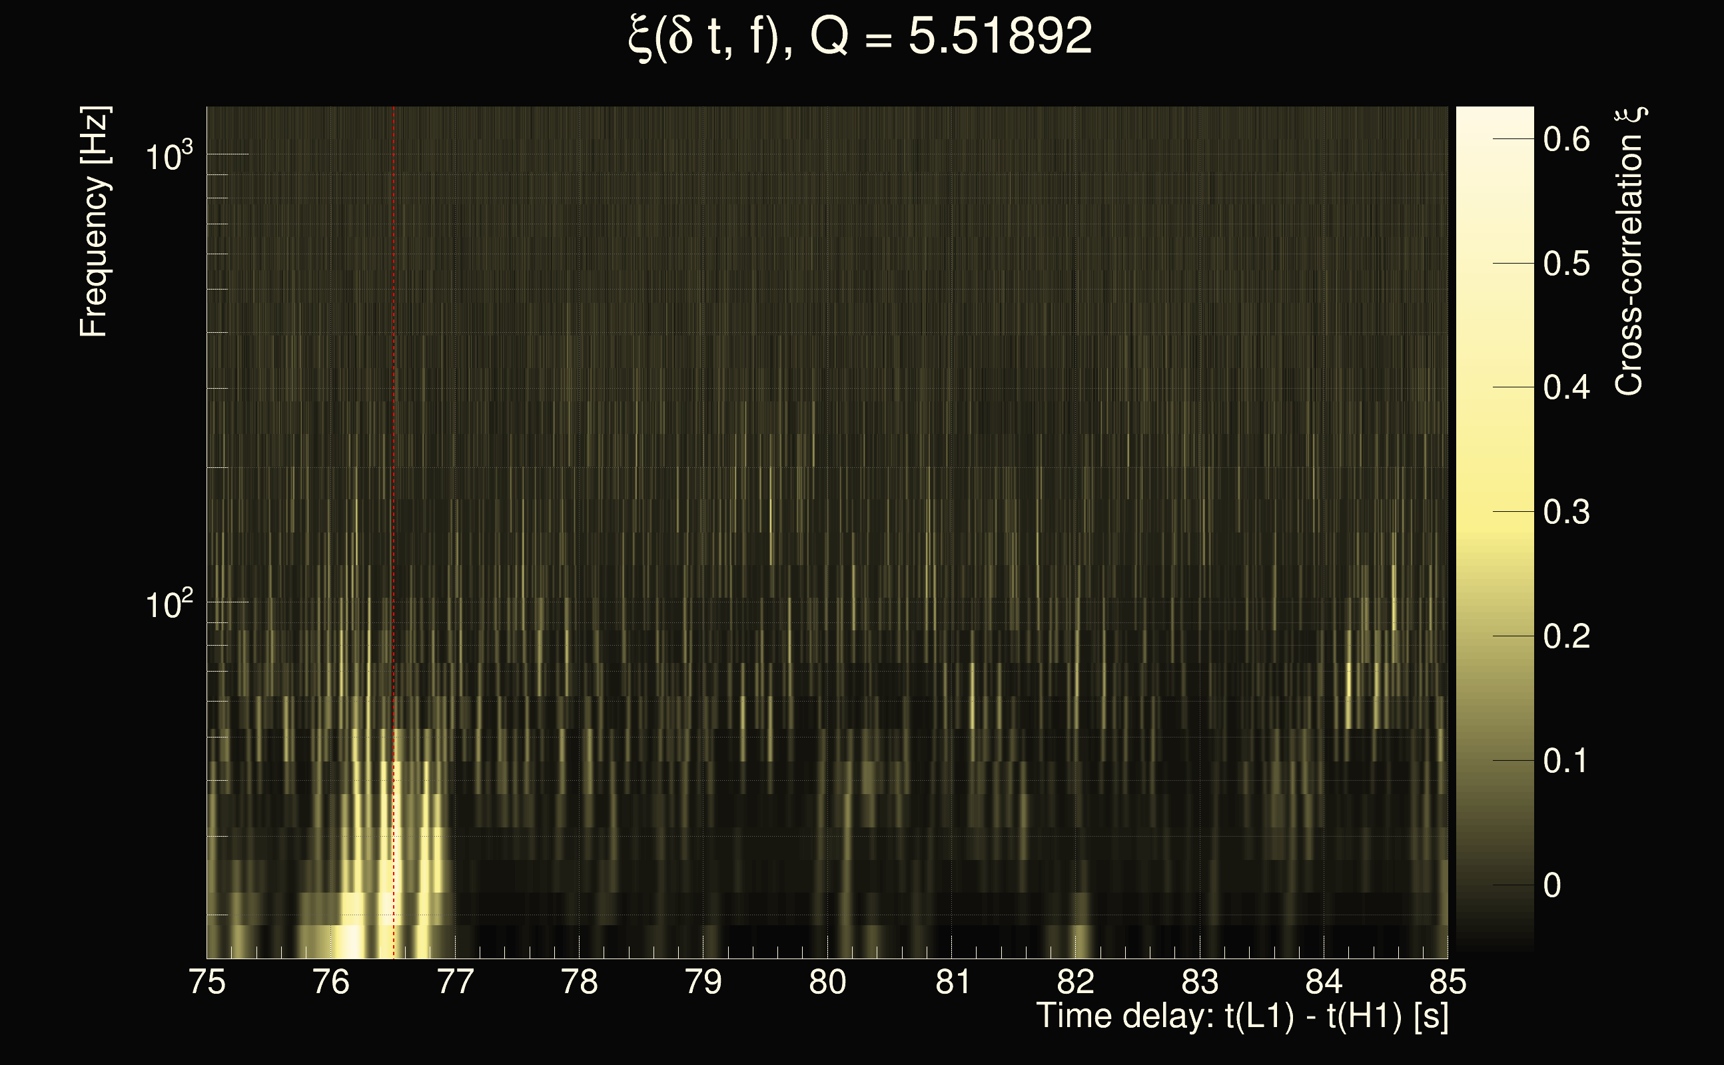Click the Time delay t(L1) - t(H1) axis label
The height and width of the screenshot is (1065, 1724).
click(x=1242, y=1016)
